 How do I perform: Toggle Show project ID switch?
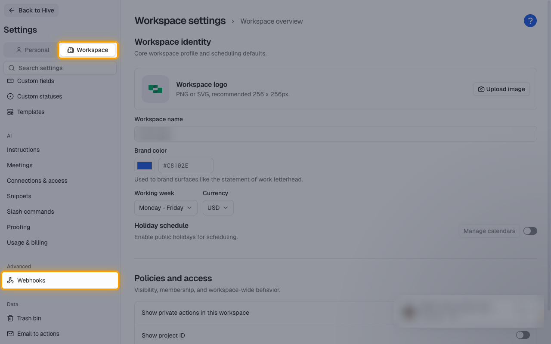click(x=523, y=335)
